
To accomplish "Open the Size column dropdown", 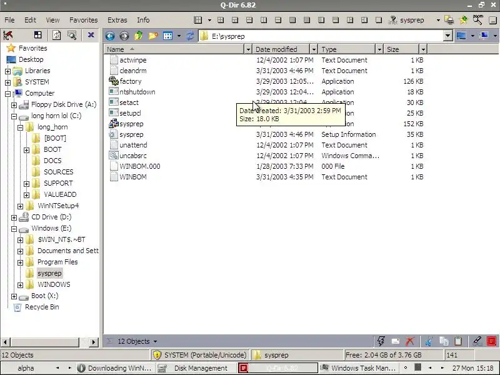I will 423,49.
